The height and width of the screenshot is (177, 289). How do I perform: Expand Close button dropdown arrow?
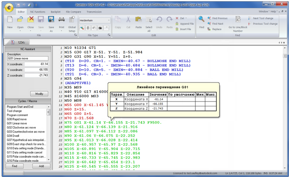click(x=30, y=31)
